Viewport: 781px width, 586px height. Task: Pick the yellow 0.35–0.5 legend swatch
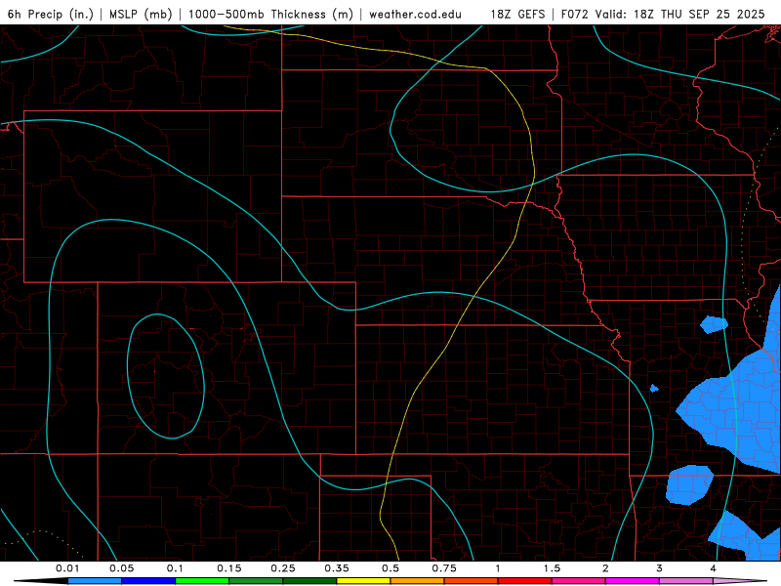pyautogui.click(x=363, y=581)
